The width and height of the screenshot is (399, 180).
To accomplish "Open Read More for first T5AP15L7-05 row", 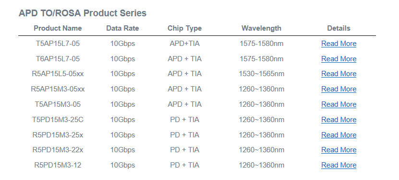I will (339, 44).
